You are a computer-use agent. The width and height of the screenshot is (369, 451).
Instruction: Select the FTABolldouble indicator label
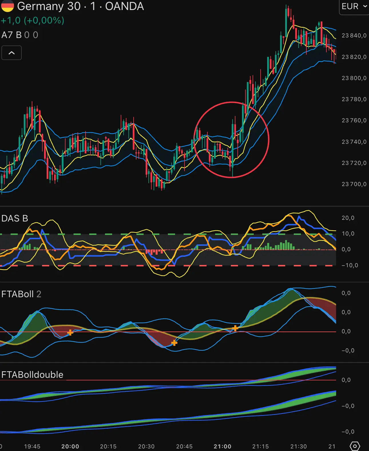[x=32, y=375]
